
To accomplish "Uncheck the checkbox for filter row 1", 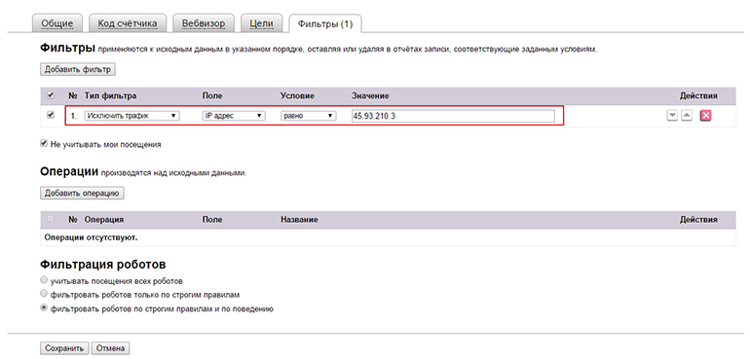I will pyautogui.click(x=51, y=115).
